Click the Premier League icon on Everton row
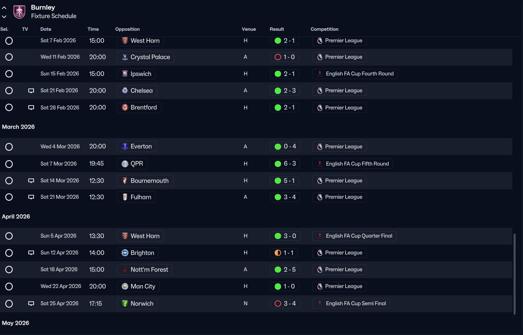This screenshot has width=523, height=335. (320, 147)
